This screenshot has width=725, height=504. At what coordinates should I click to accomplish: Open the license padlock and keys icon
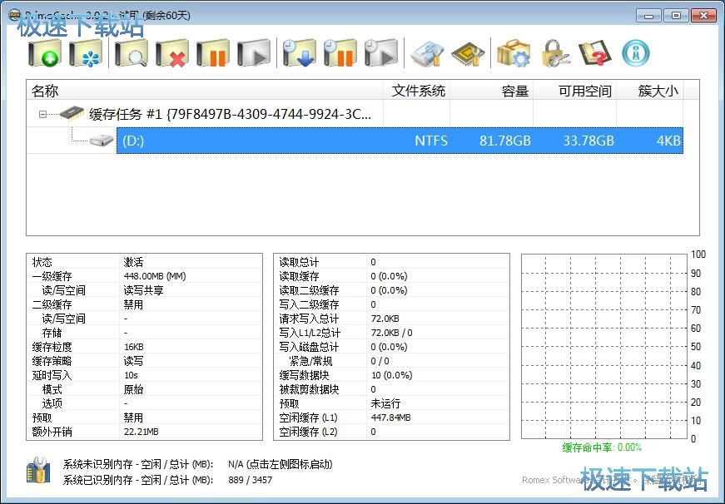pos(554,54)
